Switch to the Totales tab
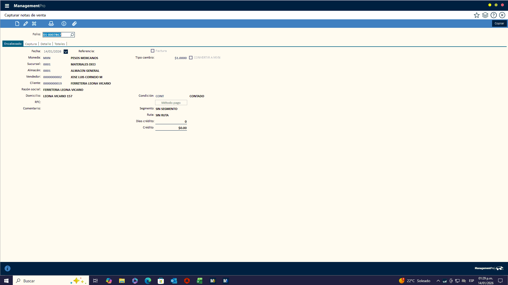The height and width of the screenshot is (285, 508). tap(60, 44)
